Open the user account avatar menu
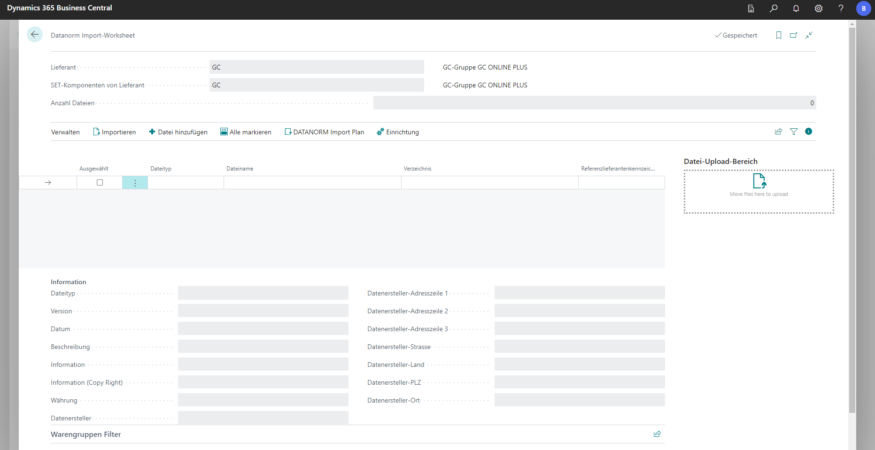 point(863,8)
